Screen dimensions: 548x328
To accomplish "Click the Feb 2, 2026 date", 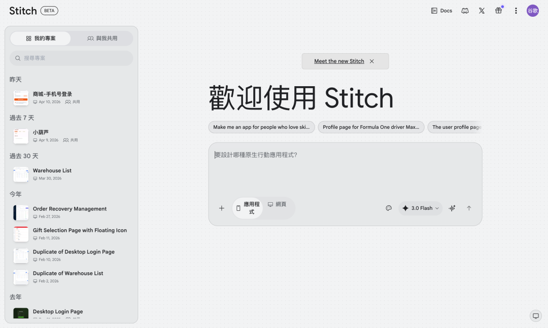I will pos(49,281).
